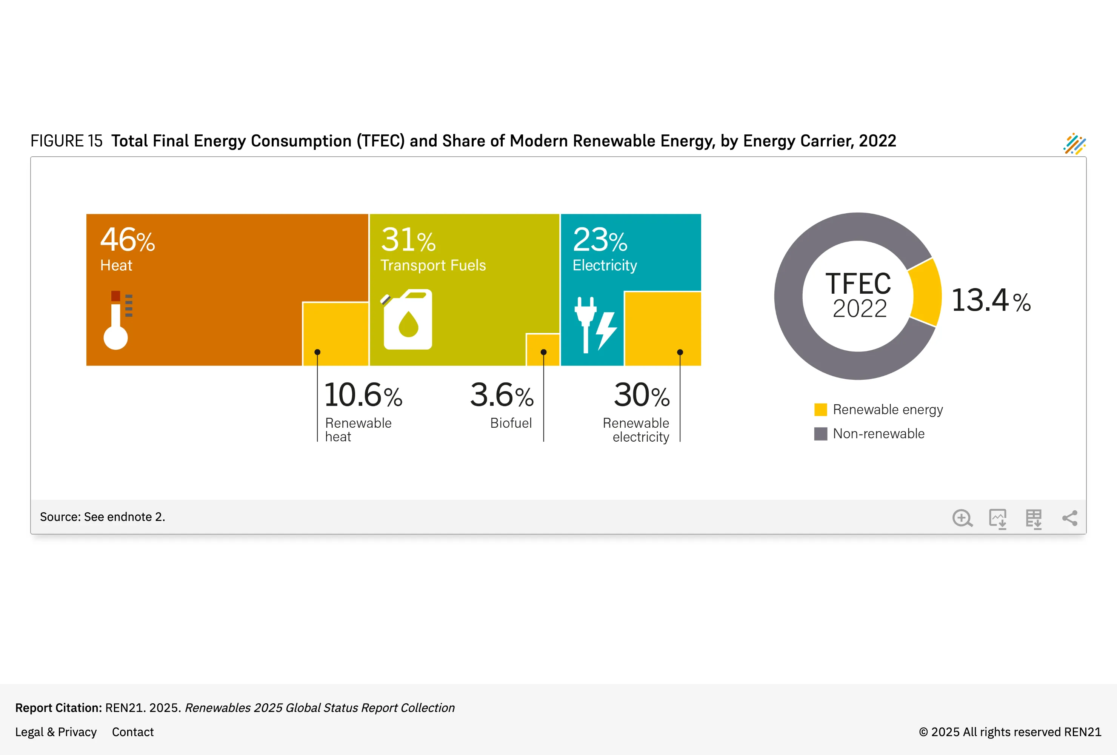Click the plug and lightning icon

(x=595, y=325)
